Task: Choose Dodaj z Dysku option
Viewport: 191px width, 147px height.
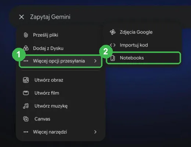Action: pyautogui.click(x=61, y=48)
